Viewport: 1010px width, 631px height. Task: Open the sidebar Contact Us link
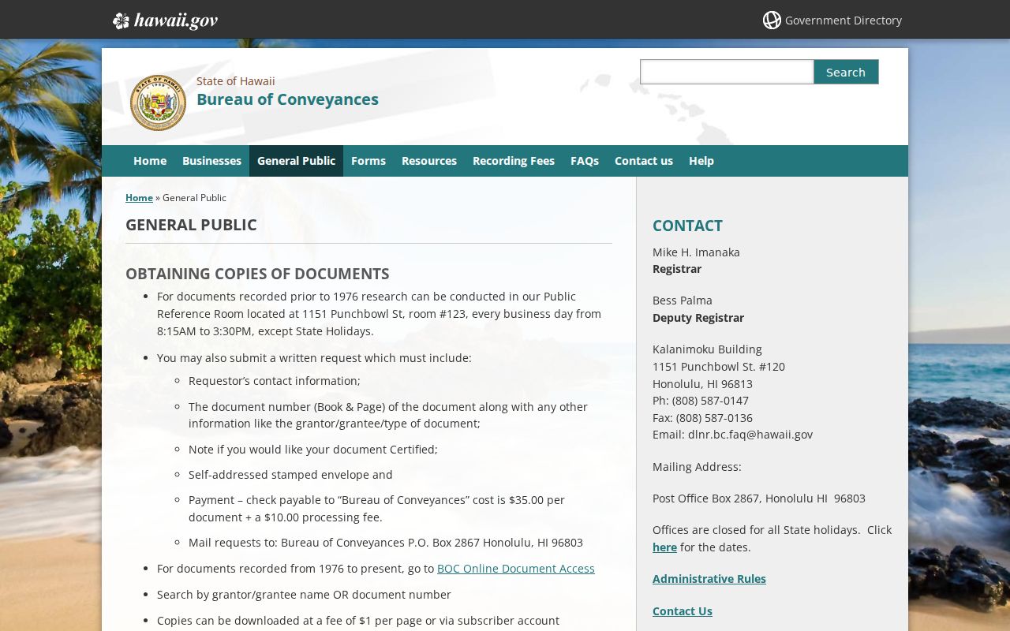click(x=683, y=611)
